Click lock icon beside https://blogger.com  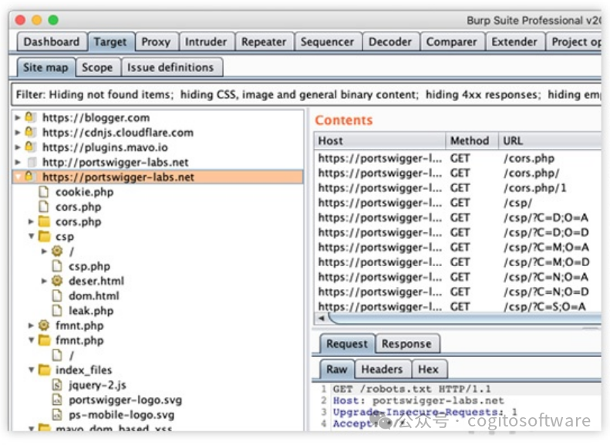pyautogui.click(x=29, y=116)
